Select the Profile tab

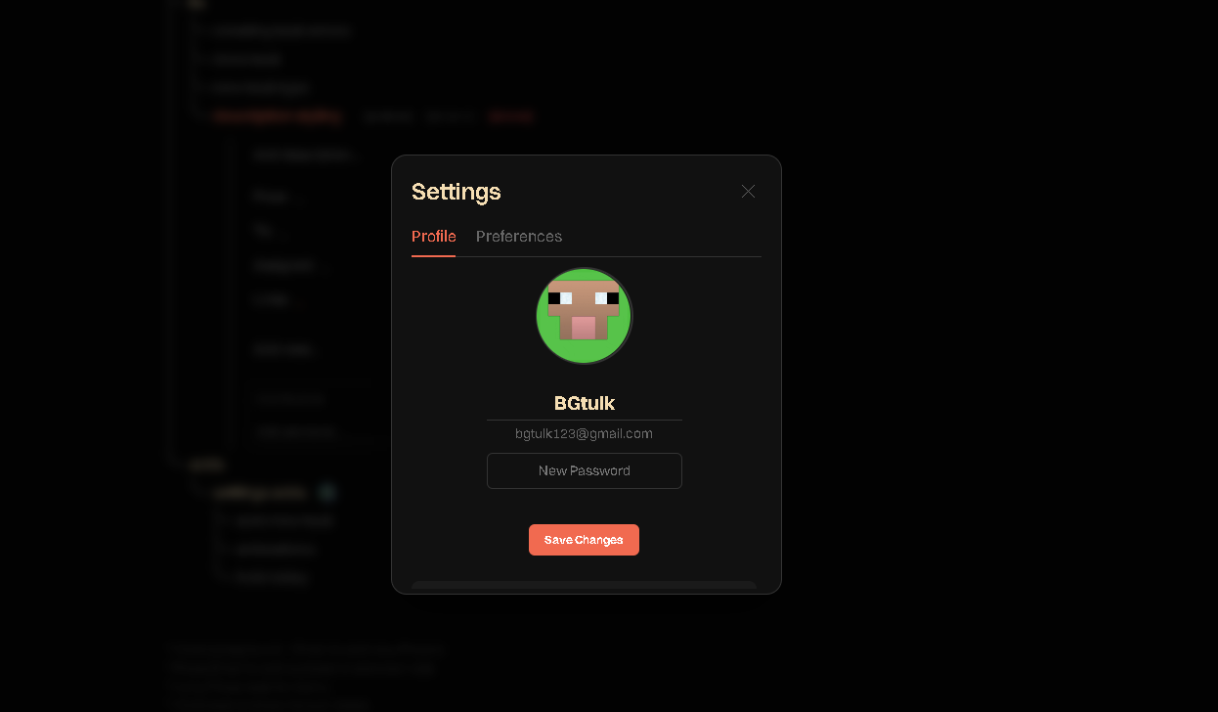point(434,237)
